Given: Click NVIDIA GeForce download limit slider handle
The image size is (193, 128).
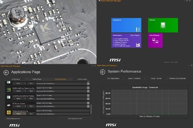Looking at the screenshot, I should (88, 91).
